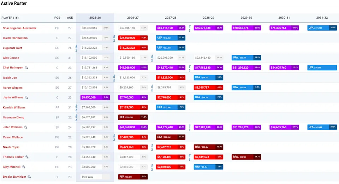The height and width of the screenshot is (184, 339).
Task: Select Chet Holmgren's $13,731,368 salary cell
Action: 95,68
